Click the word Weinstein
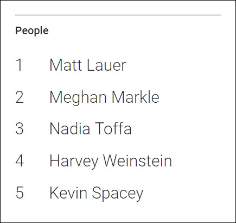The height and width of the screenshot is (223, 236). (x=137, y=160)
